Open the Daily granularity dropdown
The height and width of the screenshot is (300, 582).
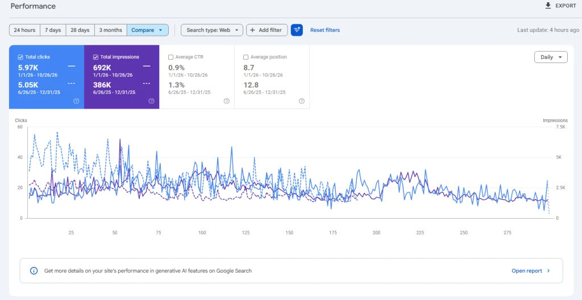coord(551,57)
